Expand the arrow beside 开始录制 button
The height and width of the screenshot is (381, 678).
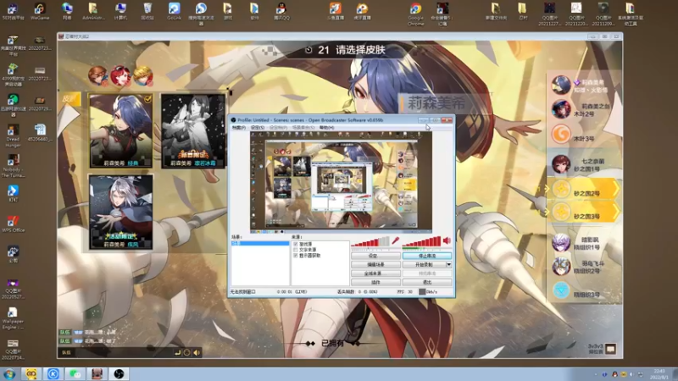(449, 264)
